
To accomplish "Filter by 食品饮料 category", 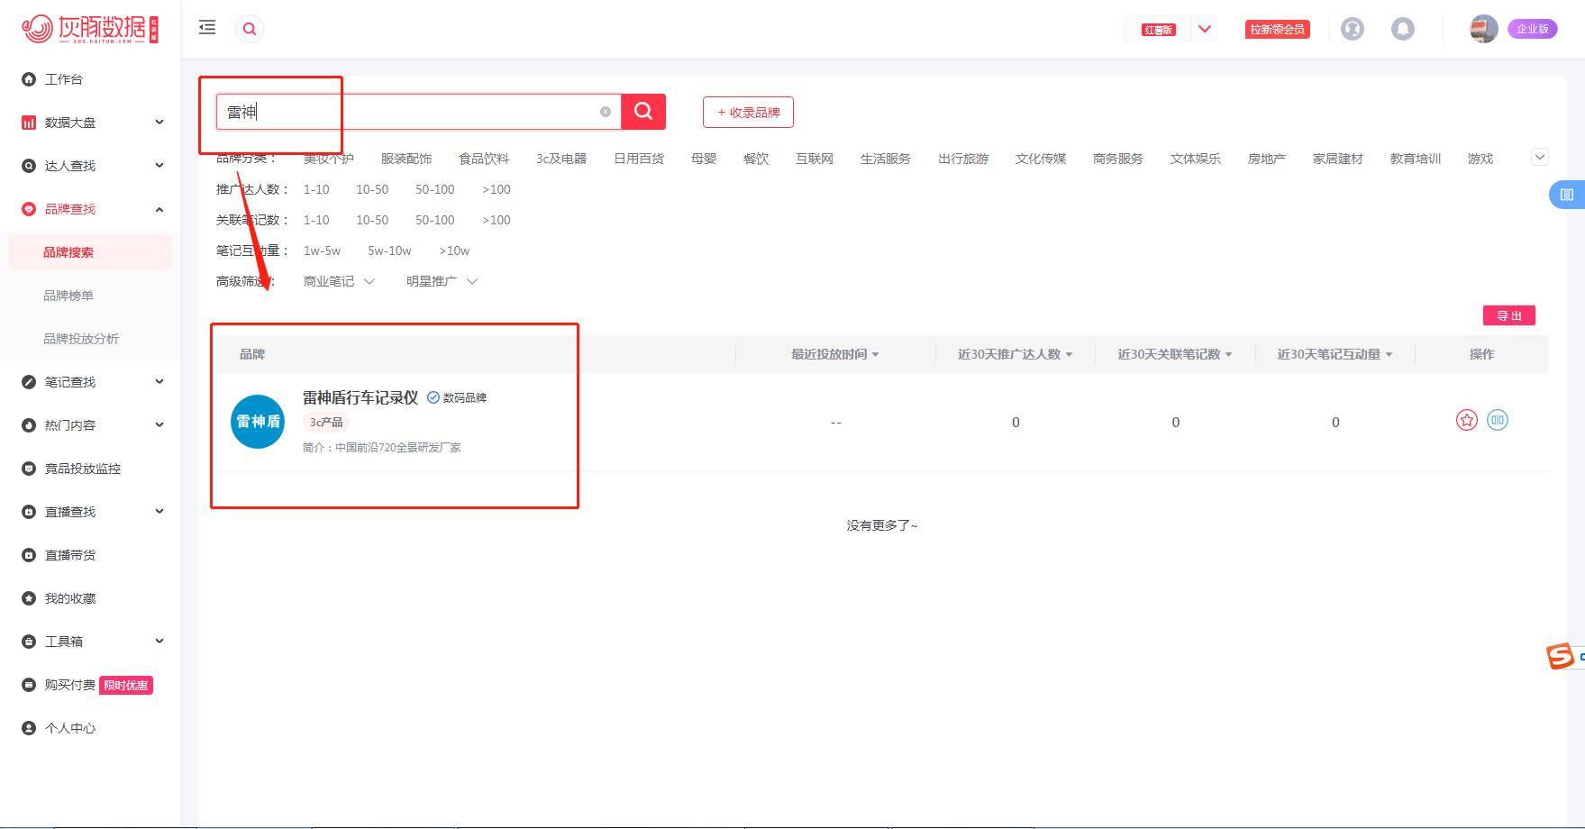I will [x=484, y=159].
